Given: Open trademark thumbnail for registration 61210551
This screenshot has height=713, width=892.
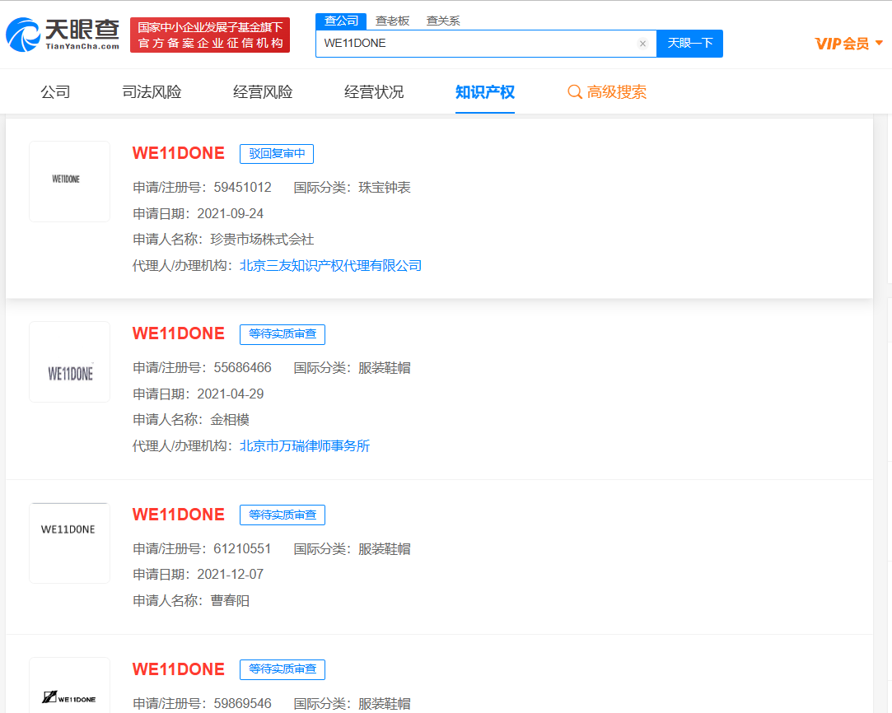Looking at the screenshot, I should (69, 543).
